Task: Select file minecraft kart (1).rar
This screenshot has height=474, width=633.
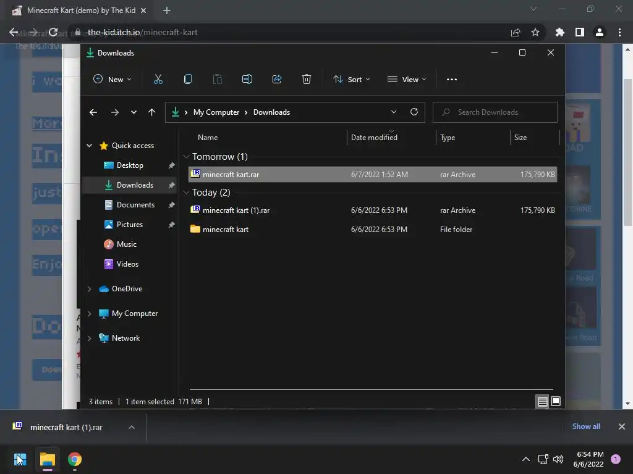Action: (x=373, y=210)
